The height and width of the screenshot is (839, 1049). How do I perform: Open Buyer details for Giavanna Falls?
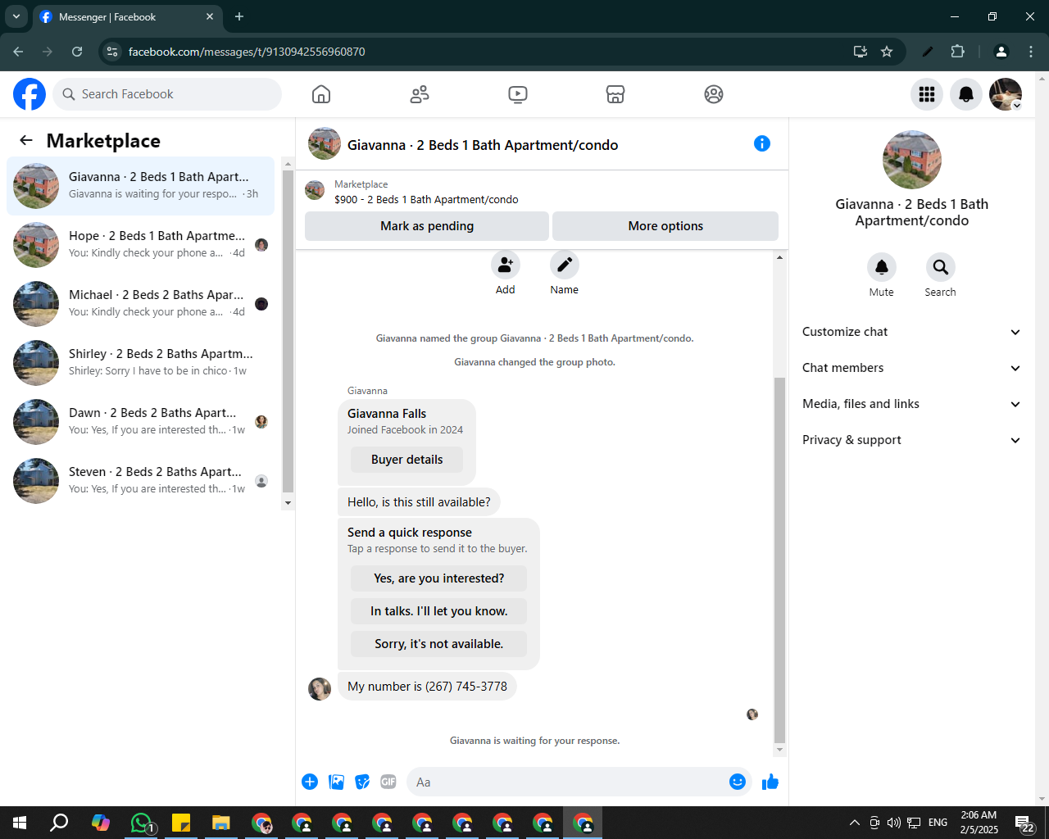tap(406, 460)
